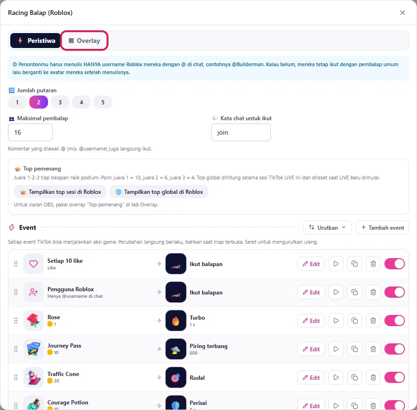417x410 pixels.
Task: Toggle the Journey Pass event switch
Action: click(x=394, y=349)
